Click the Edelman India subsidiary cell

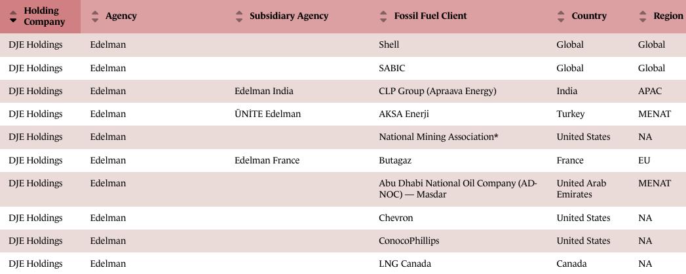(263, 91)
